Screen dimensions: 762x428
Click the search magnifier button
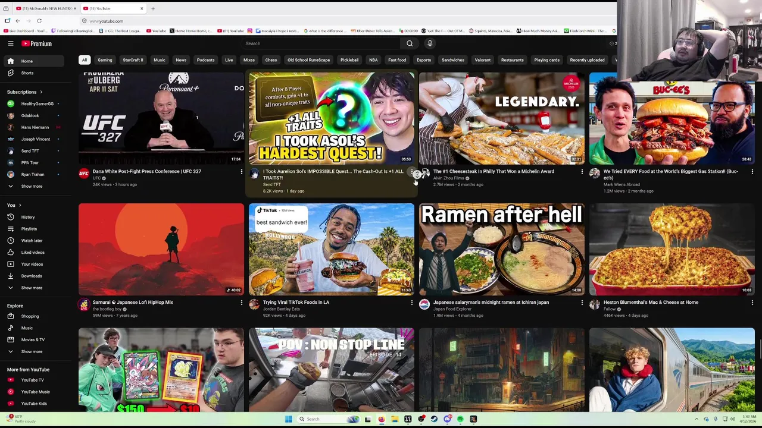click(410, 43)
